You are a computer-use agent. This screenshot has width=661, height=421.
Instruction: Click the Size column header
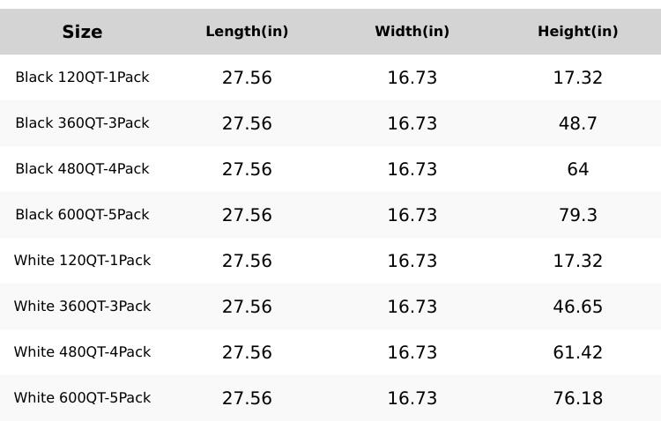(82, 33)
